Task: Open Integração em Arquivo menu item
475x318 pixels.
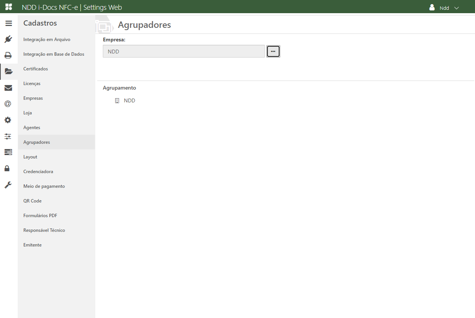Action: pyautogui.click(x=57, y=40)
